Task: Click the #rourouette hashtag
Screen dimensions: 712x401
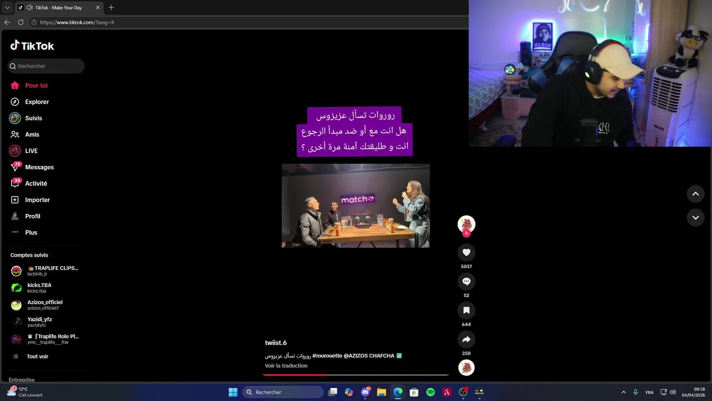Action: click(x=327, y=355)
